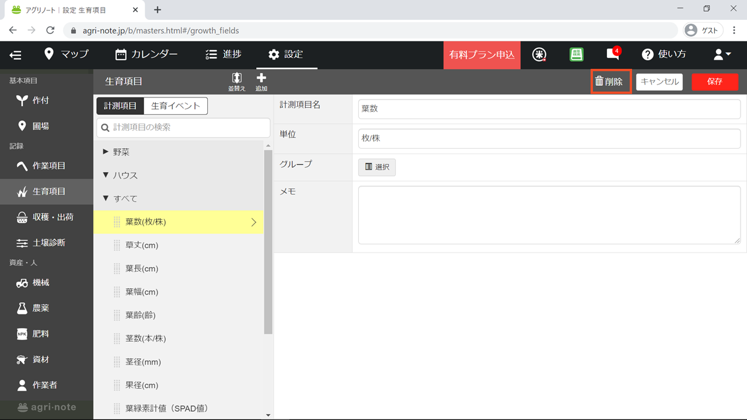Open the ゲスト browser profile button
Image resolution: width=747 pixels, height=420 pixels.
coord(703,30)
